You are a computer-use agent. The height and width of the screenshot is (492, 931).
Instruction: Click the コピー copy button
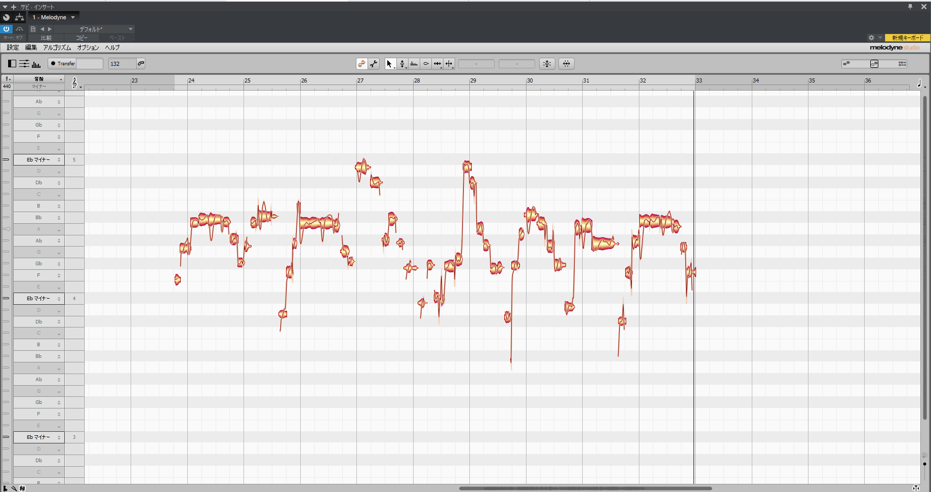coord(82,37)
